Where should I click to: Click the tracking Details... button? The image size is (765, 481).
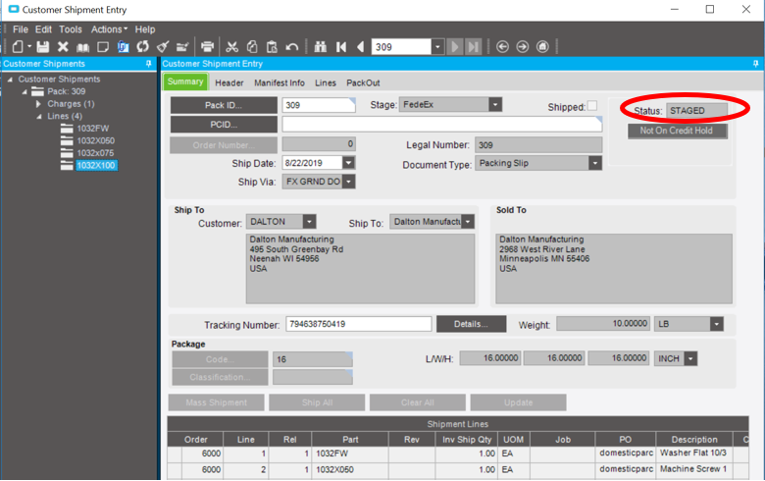point(471,324)
